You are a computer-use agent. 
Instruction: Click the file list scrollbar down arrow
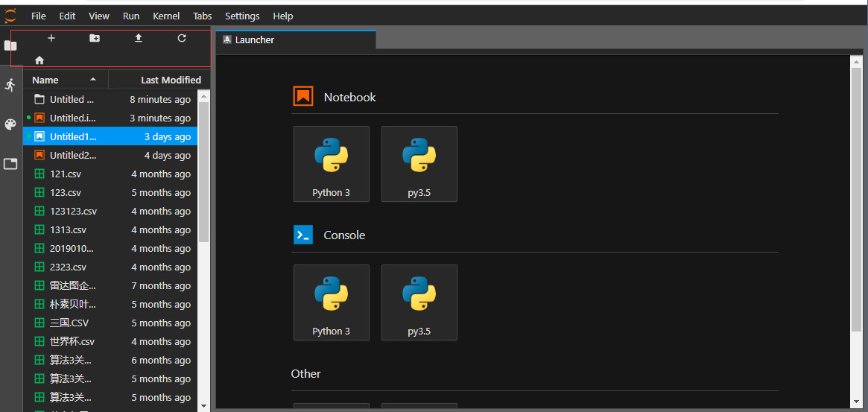(x=203, y=406)
